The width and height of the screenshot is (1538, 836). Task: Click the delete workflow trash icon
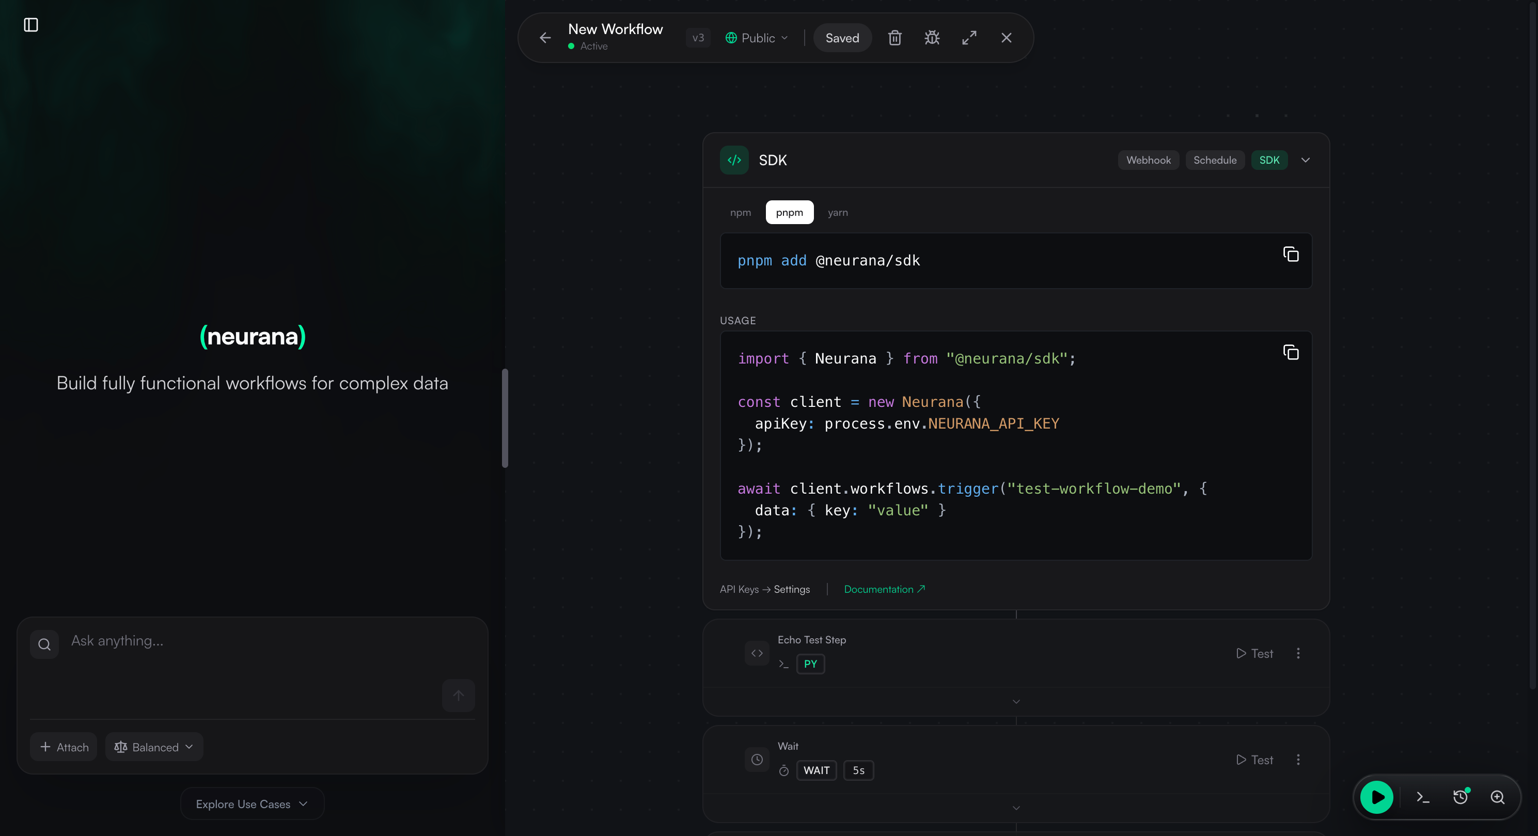coord(894,38)
